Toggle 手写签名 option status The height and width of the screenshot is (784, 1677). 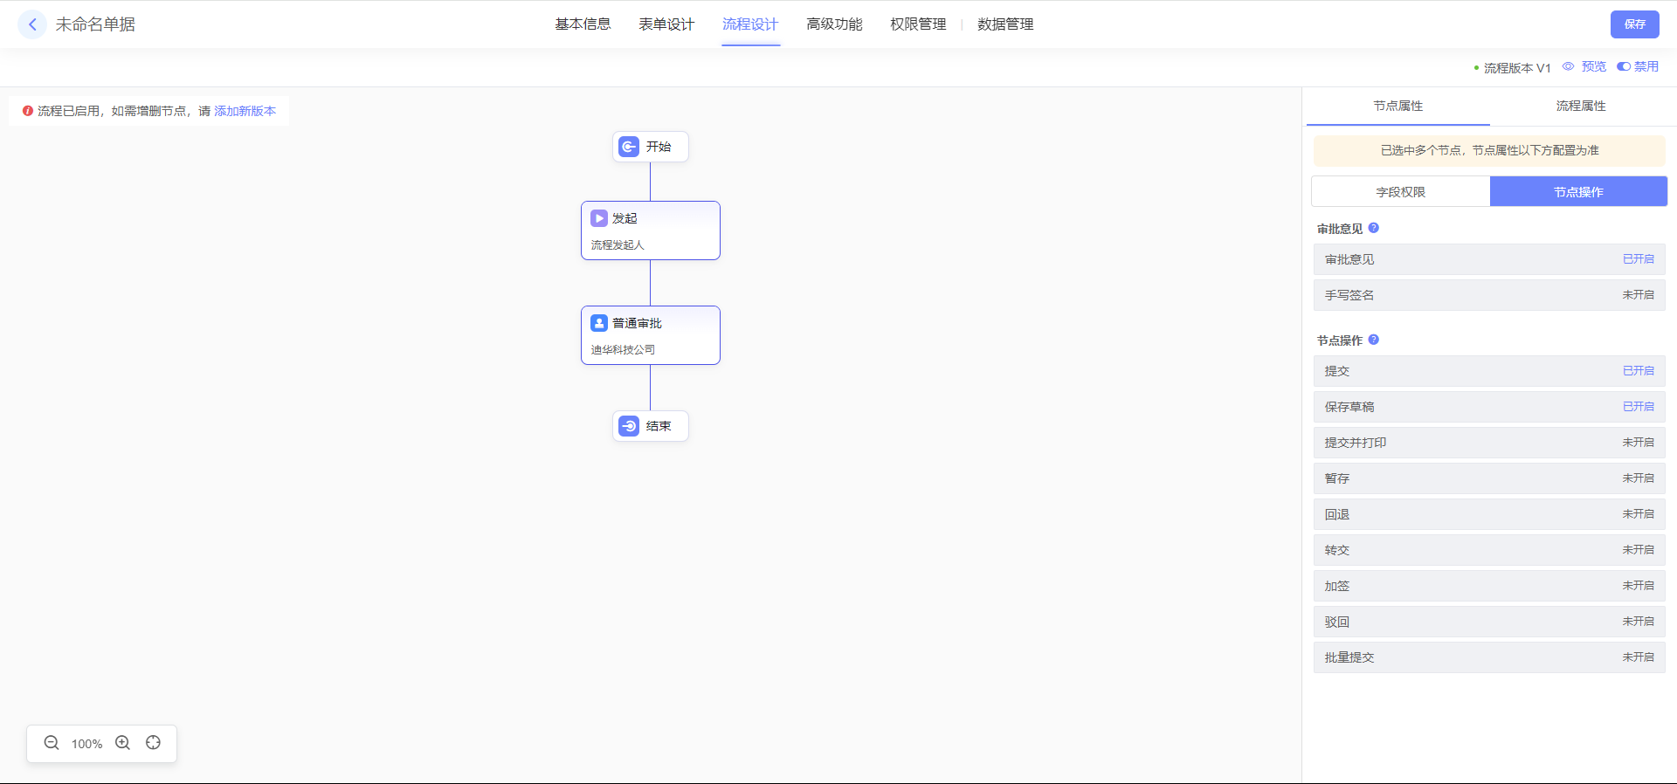coord(1638,295)
